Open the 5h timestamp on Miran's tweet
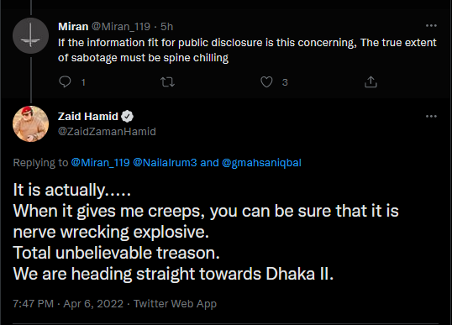This screenshot has height=325, width=452. click(x=166, y=27)
